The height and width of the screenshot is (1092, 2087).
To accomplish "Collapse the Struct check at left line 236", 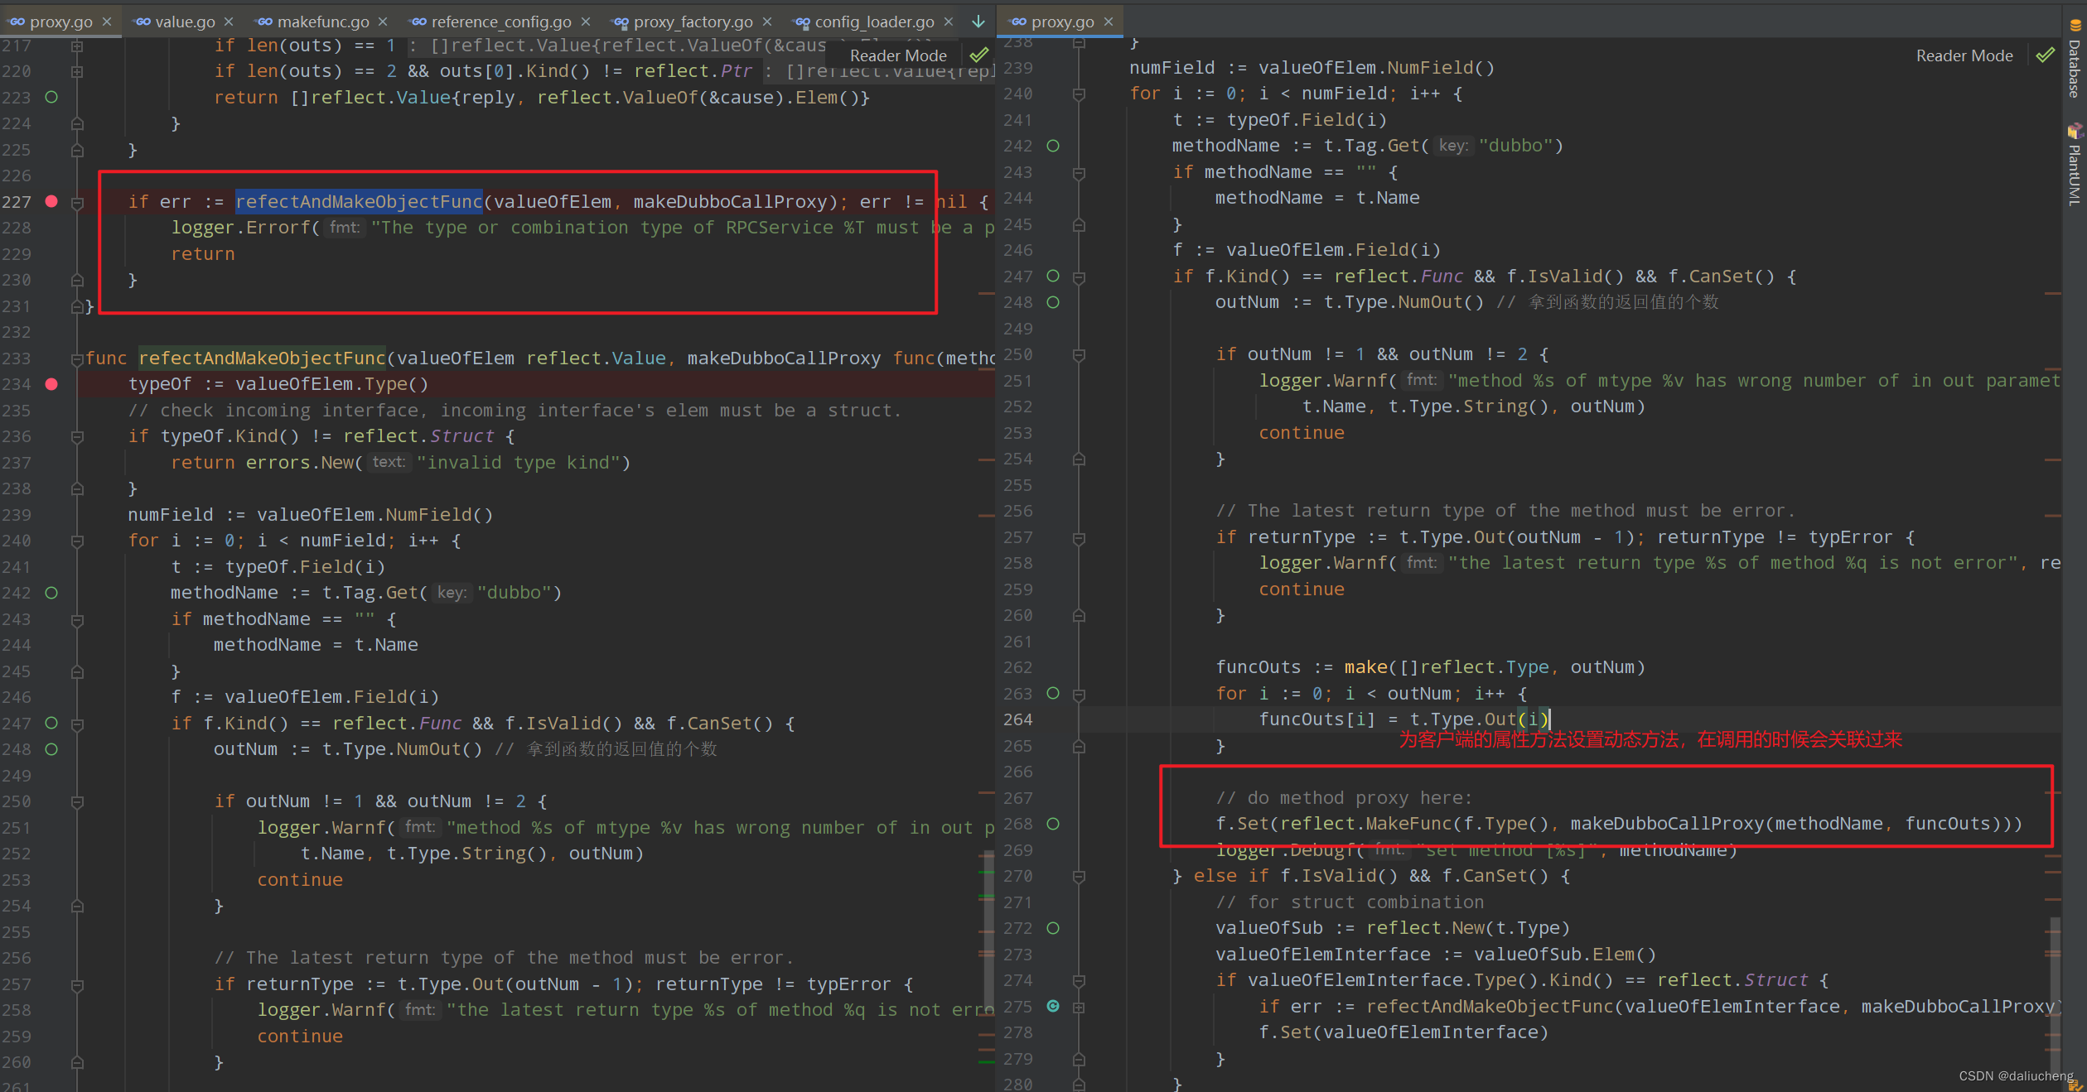I will click(x=77, y=436).
